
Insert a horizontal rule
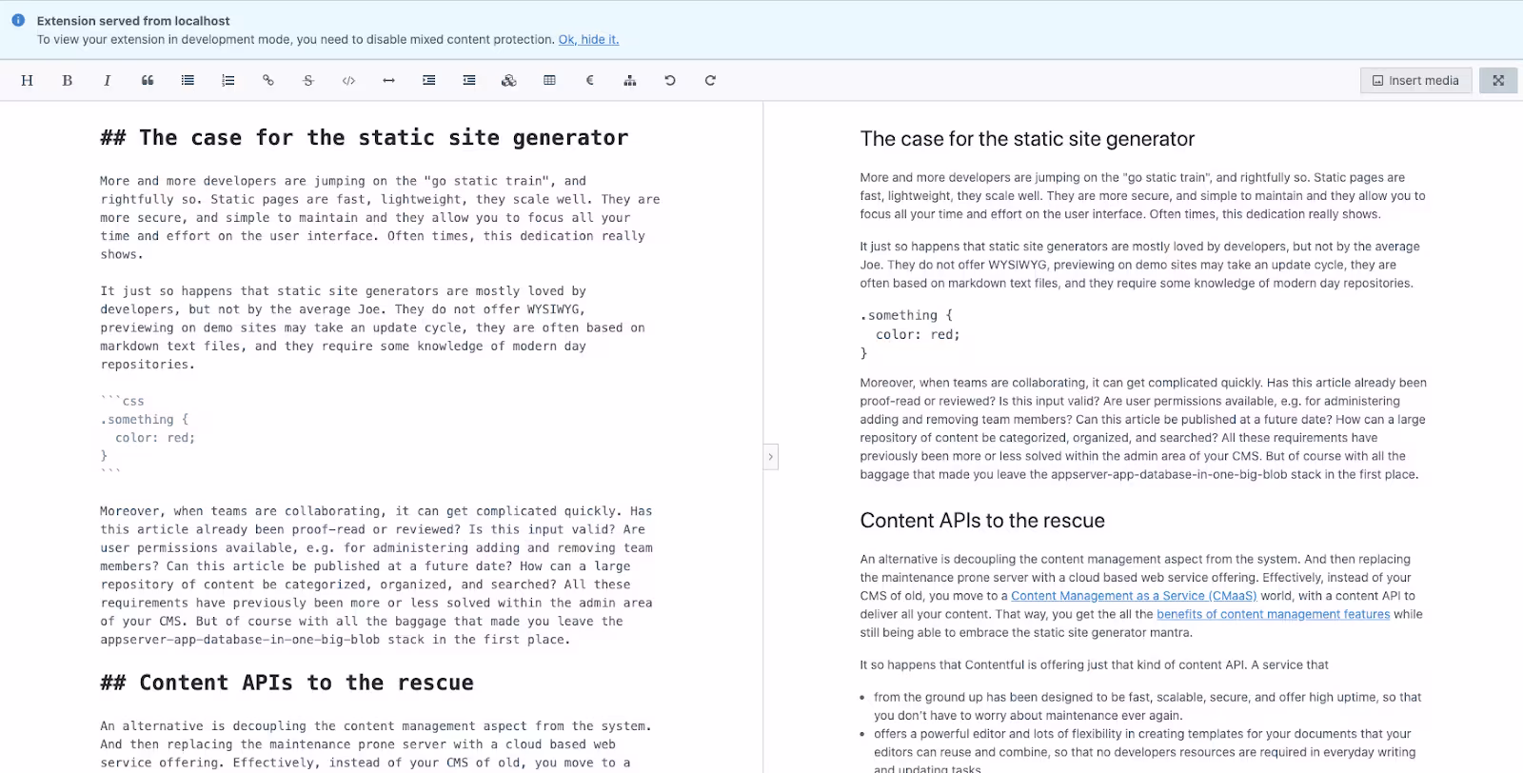(388, 81)
